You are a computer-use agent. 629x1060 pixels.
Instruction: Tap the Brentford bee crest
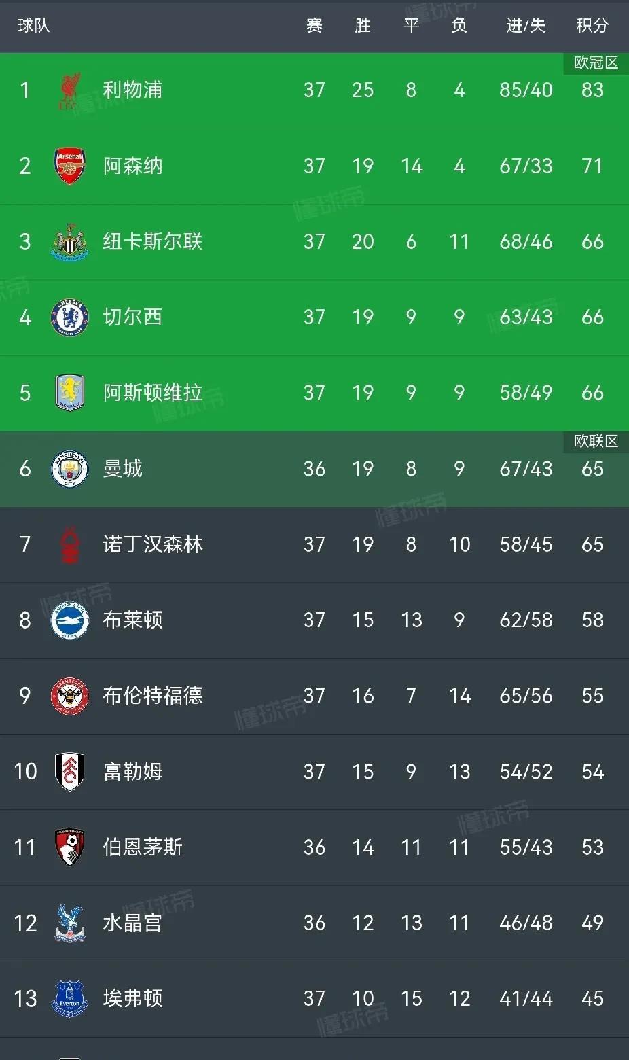pyautogui.click(x=69, y=696)
